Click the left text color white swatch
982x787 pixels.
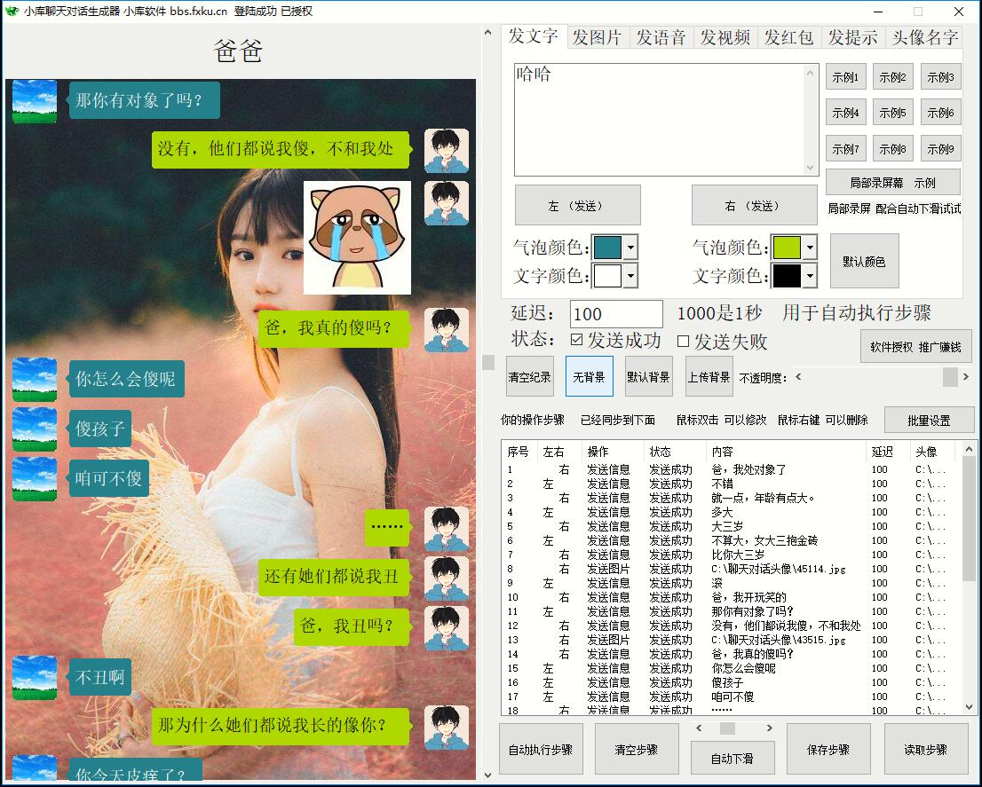click(x=607, y=276)
